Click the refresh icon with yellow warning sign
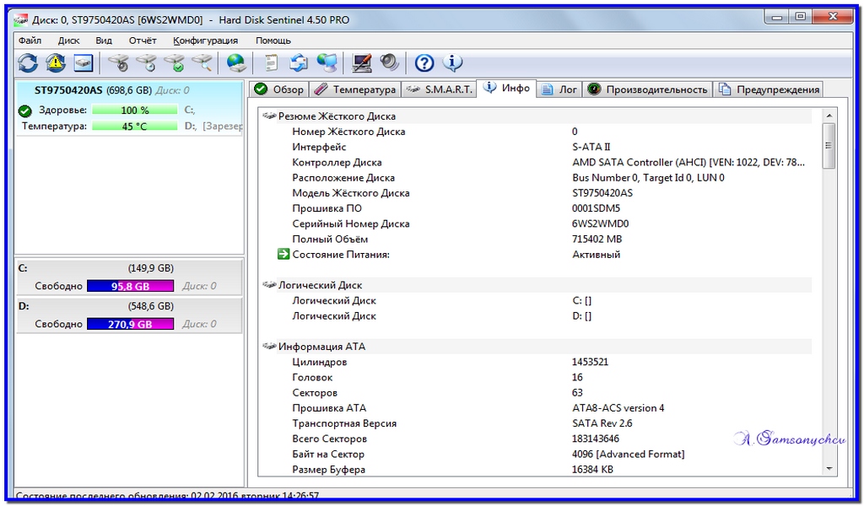 tap(55, 62)
